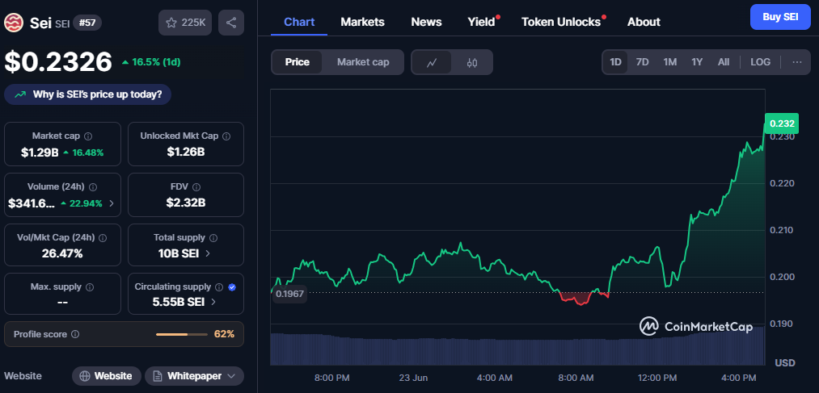Screen dimensions: 819x393
Task: Click the info icon beside Volume (24h)
Action: point(93,186)
